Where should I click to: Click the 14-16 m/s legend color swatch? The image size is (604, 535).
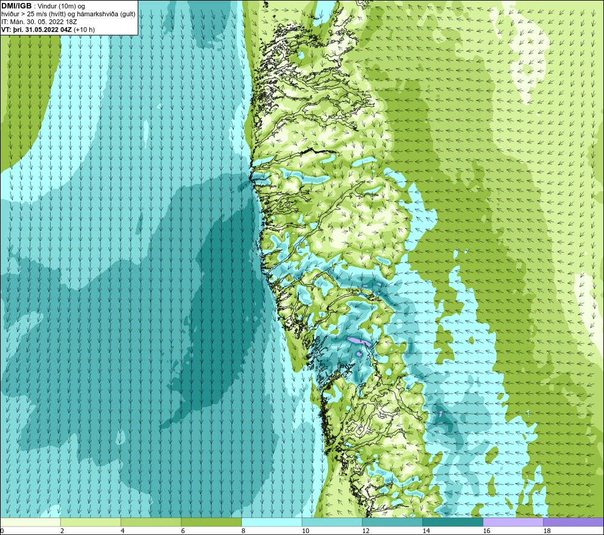[452, 522]
